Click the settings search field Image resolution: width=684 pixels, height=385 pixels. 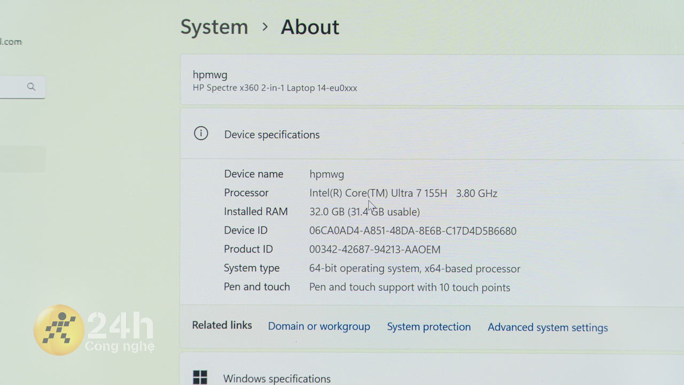21,87
